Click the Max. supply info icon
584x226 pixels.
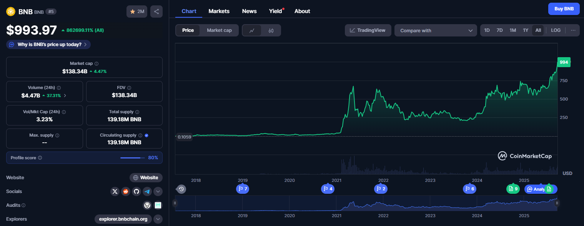(57, 135)
